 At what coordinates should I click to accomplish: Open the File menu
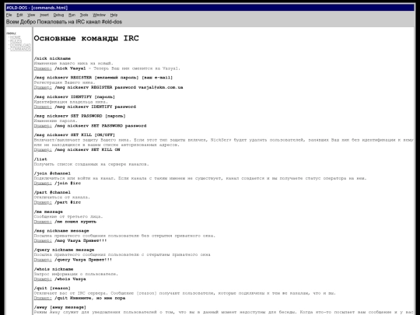(x=9, y=15)
